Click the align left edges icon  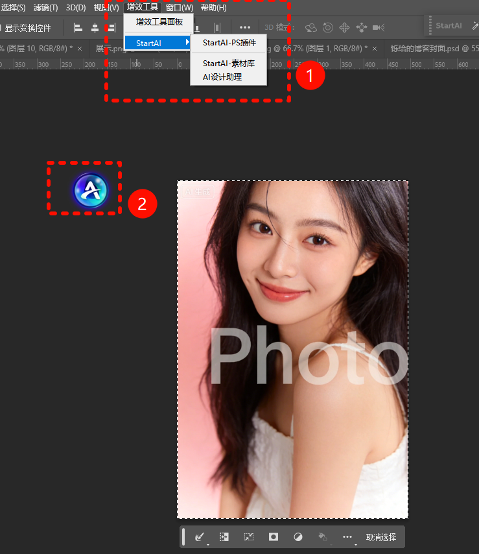(78, 27)
